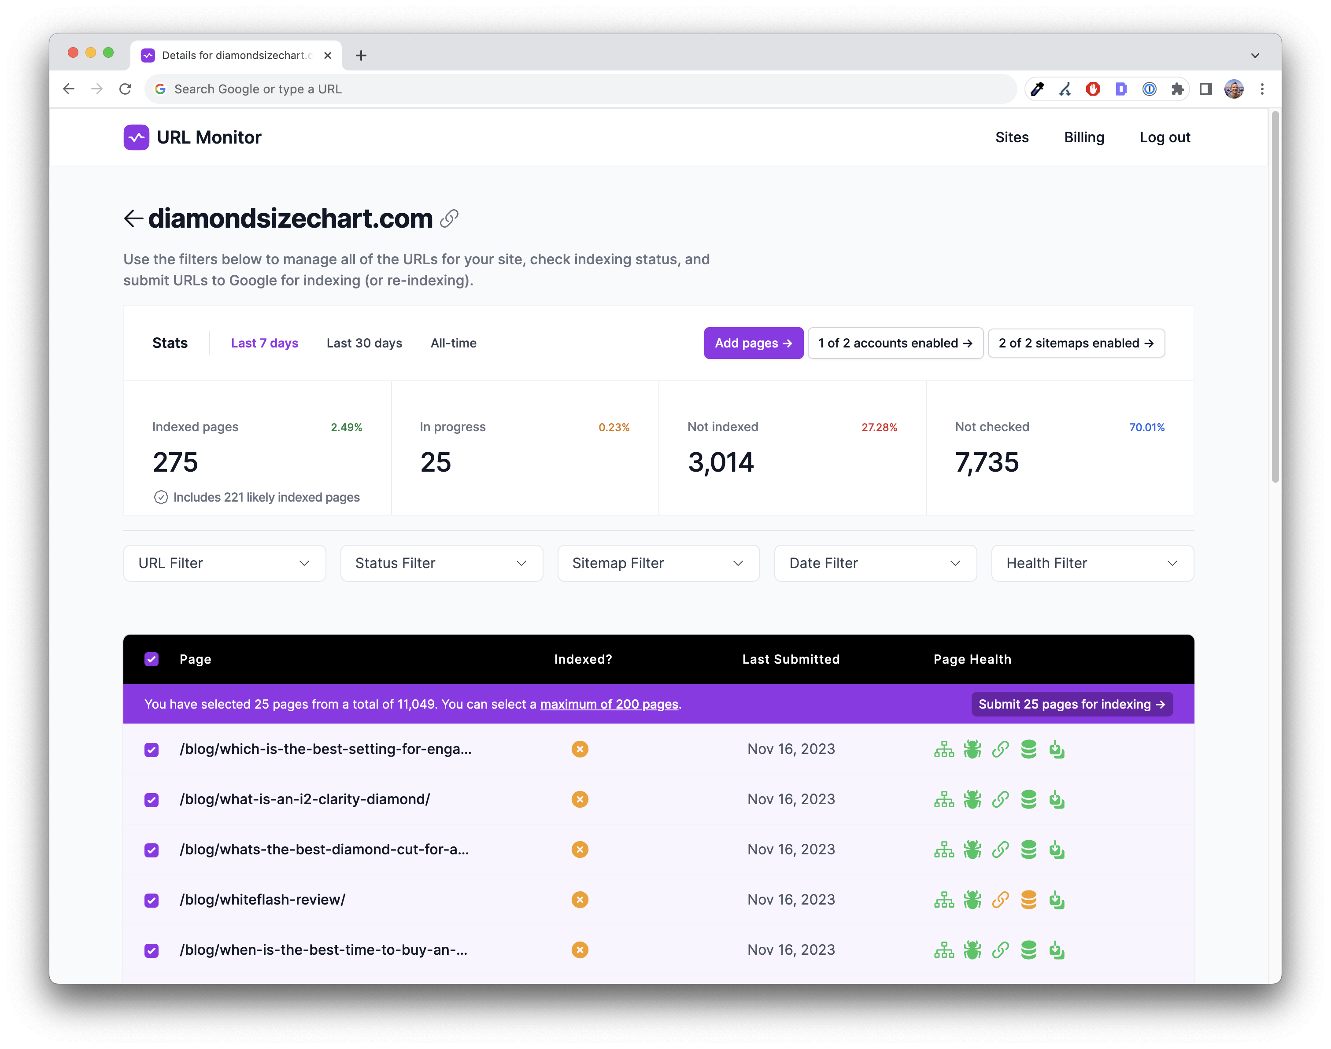
Task: Switch to the Last 30 days stats tab
Action: click(x=364, y=343)
